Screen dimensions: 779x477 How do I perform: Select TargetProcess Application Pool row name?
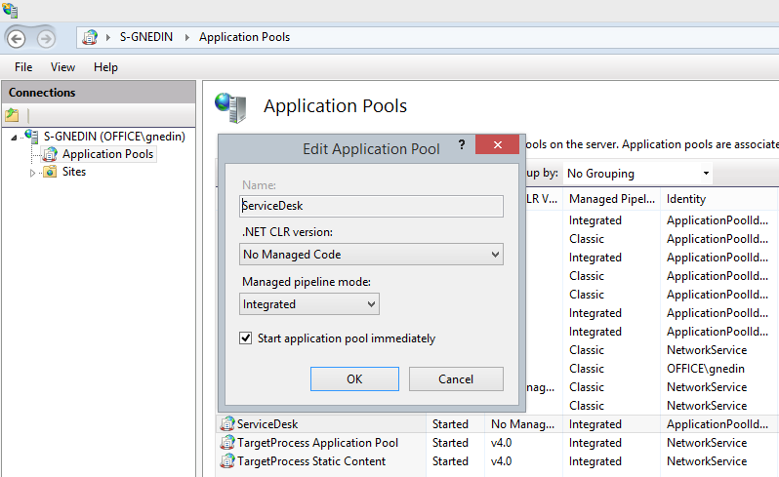(x=317, y=442)
